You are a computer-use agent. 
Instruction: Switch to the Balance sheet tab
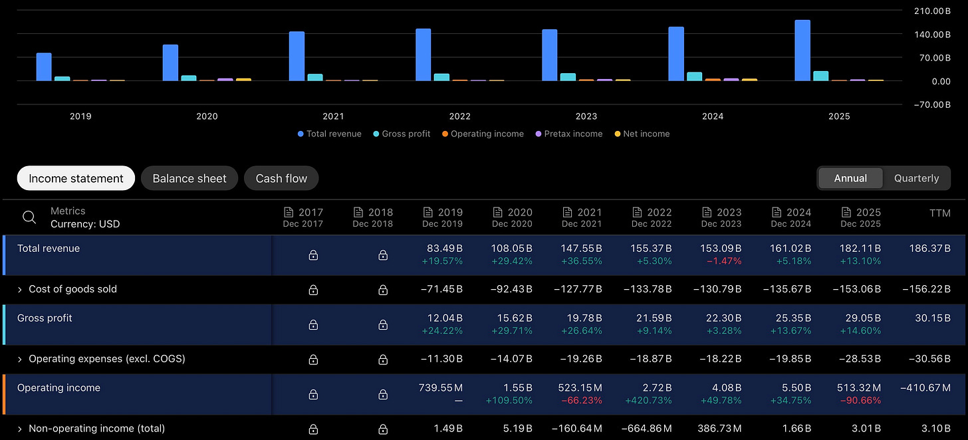click(189, 178)
